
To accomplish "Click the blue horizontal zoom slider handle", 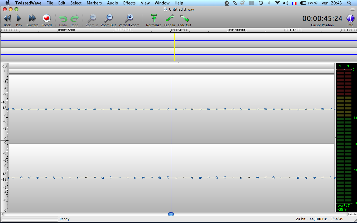I will [x=171, y=214].
